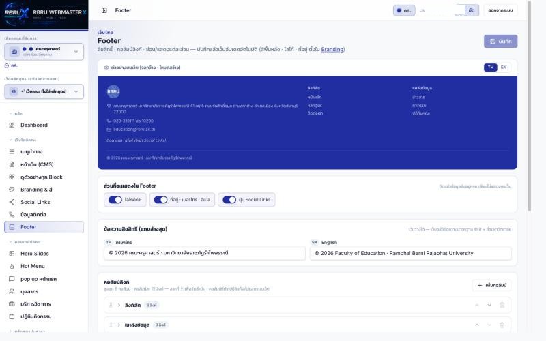
Task: Switch preview to the TH language tab
Action: pos(490,67)
